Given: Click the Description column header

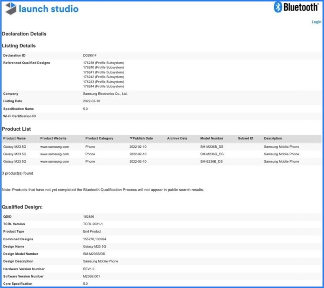Looking at the screenshot, I should click(273, 138).
